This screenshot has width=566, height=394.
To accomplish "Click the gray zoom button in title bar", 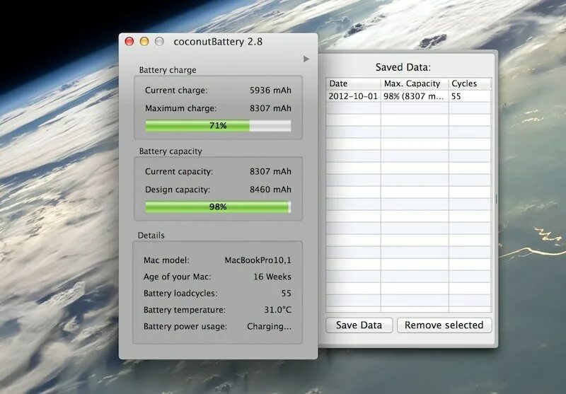I will point(159,42).
